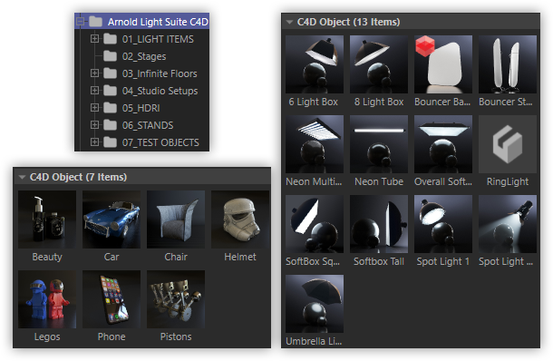Image resolution: width=553 pixels, height=361 pixels.
Task: Expand the 03_Infinite Floors folder
Action: click(x=94, y=73)
